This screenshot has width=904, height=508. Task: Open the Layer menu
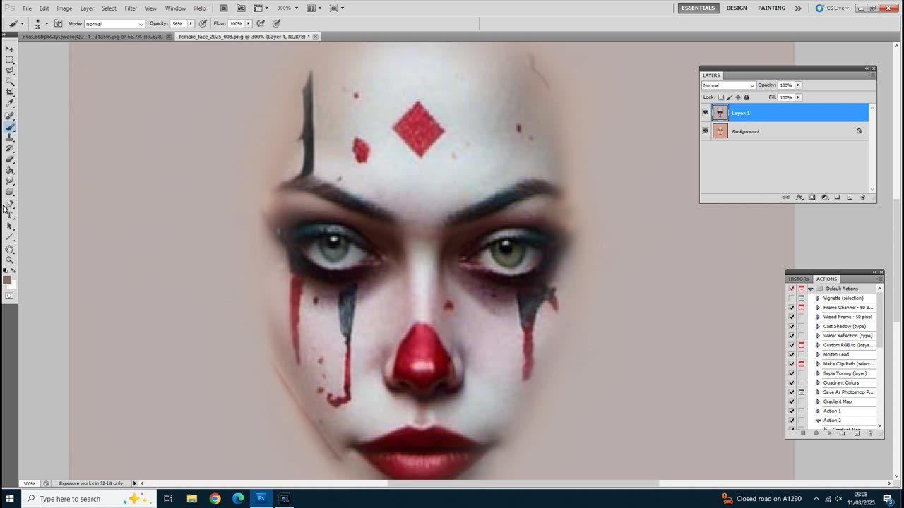click(87, 8)
